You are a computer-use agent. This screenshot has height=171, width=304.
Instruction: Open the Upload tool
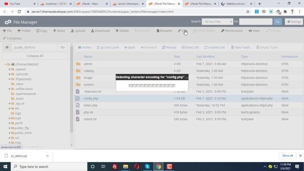pyautogui.click(x=78, y=30)
